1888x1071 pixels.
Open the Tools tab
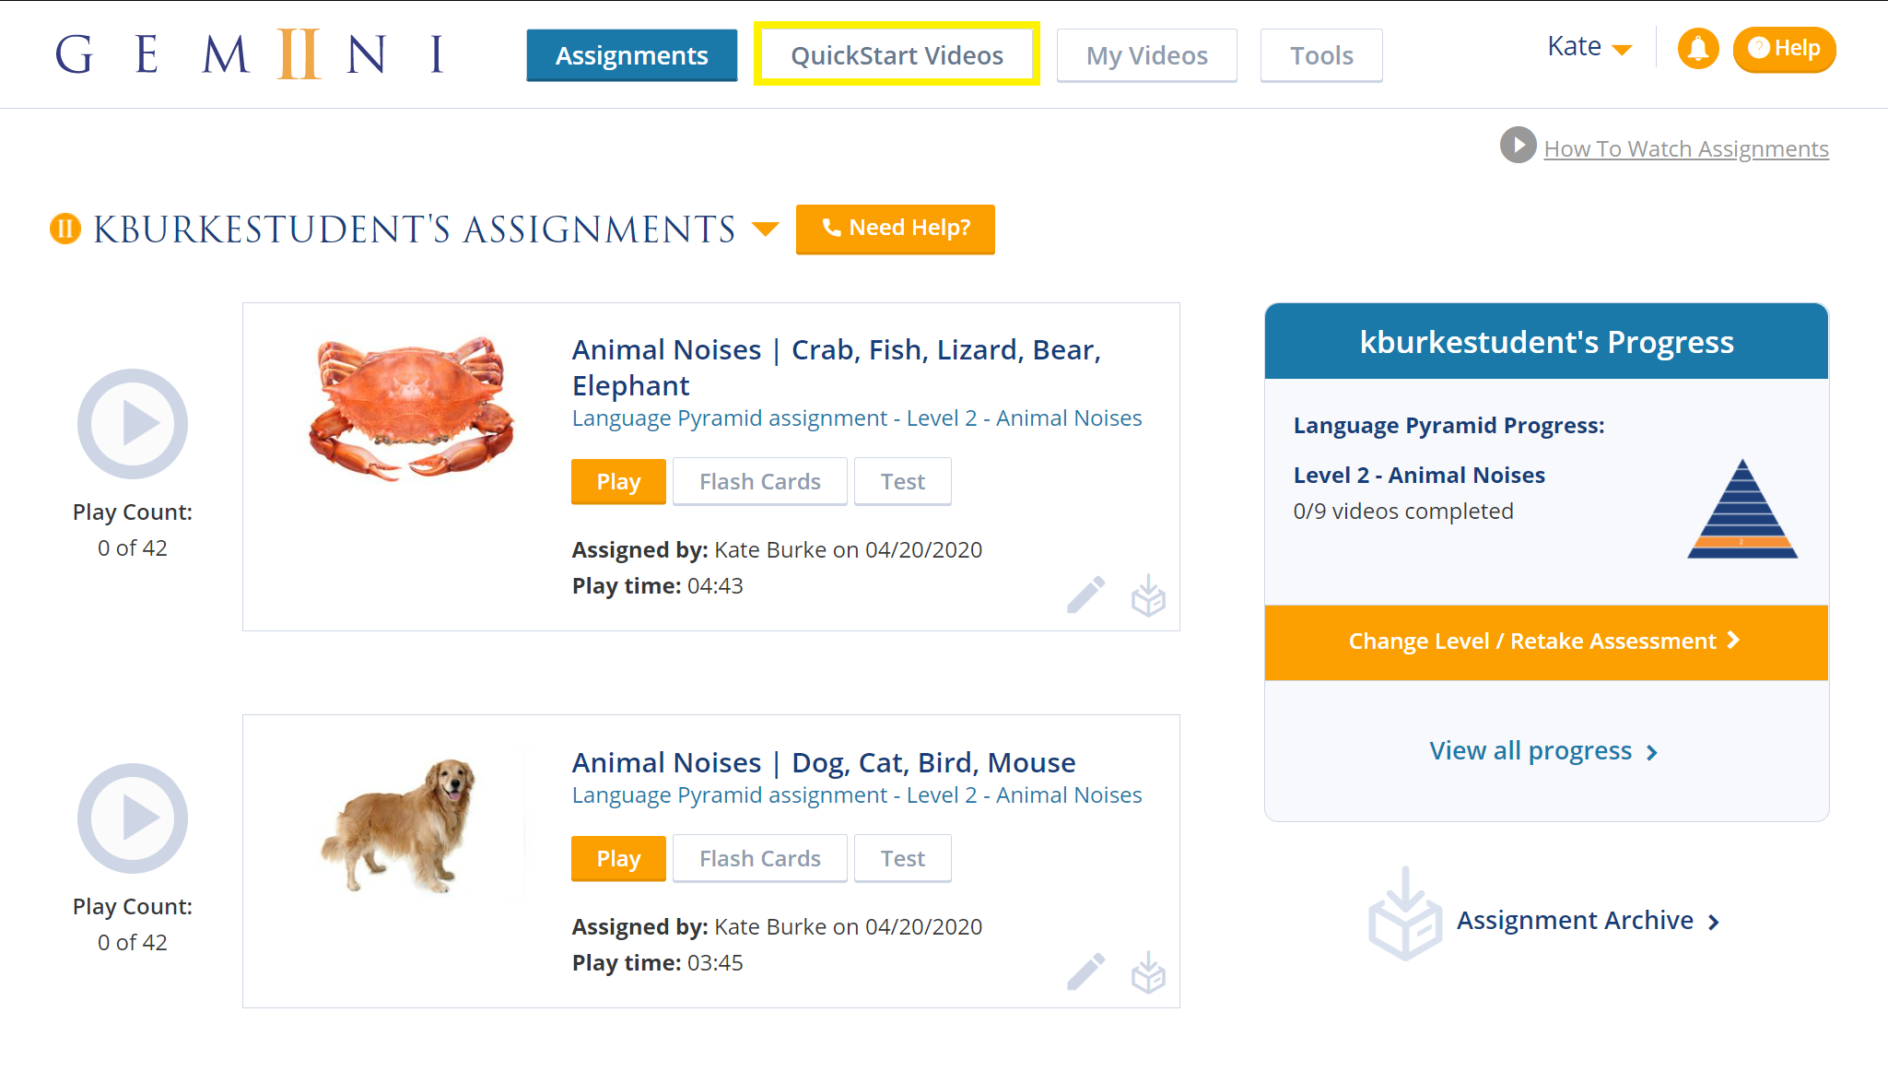click(x=1321, y=55)
